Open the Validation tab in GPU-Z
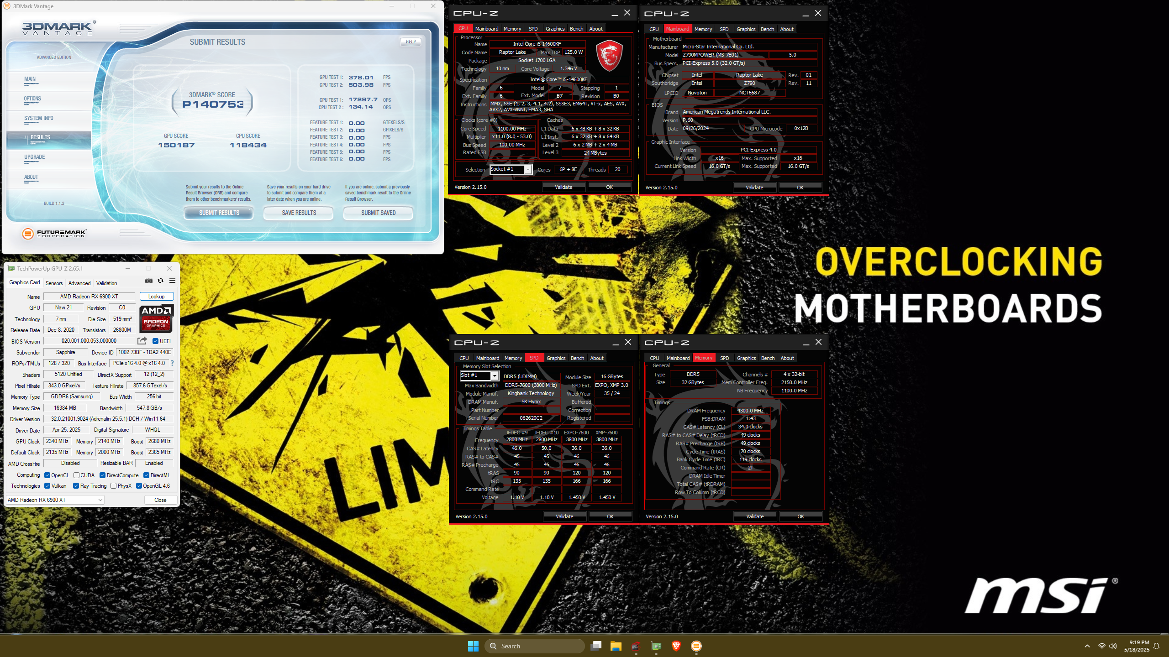 click(106, 283)
